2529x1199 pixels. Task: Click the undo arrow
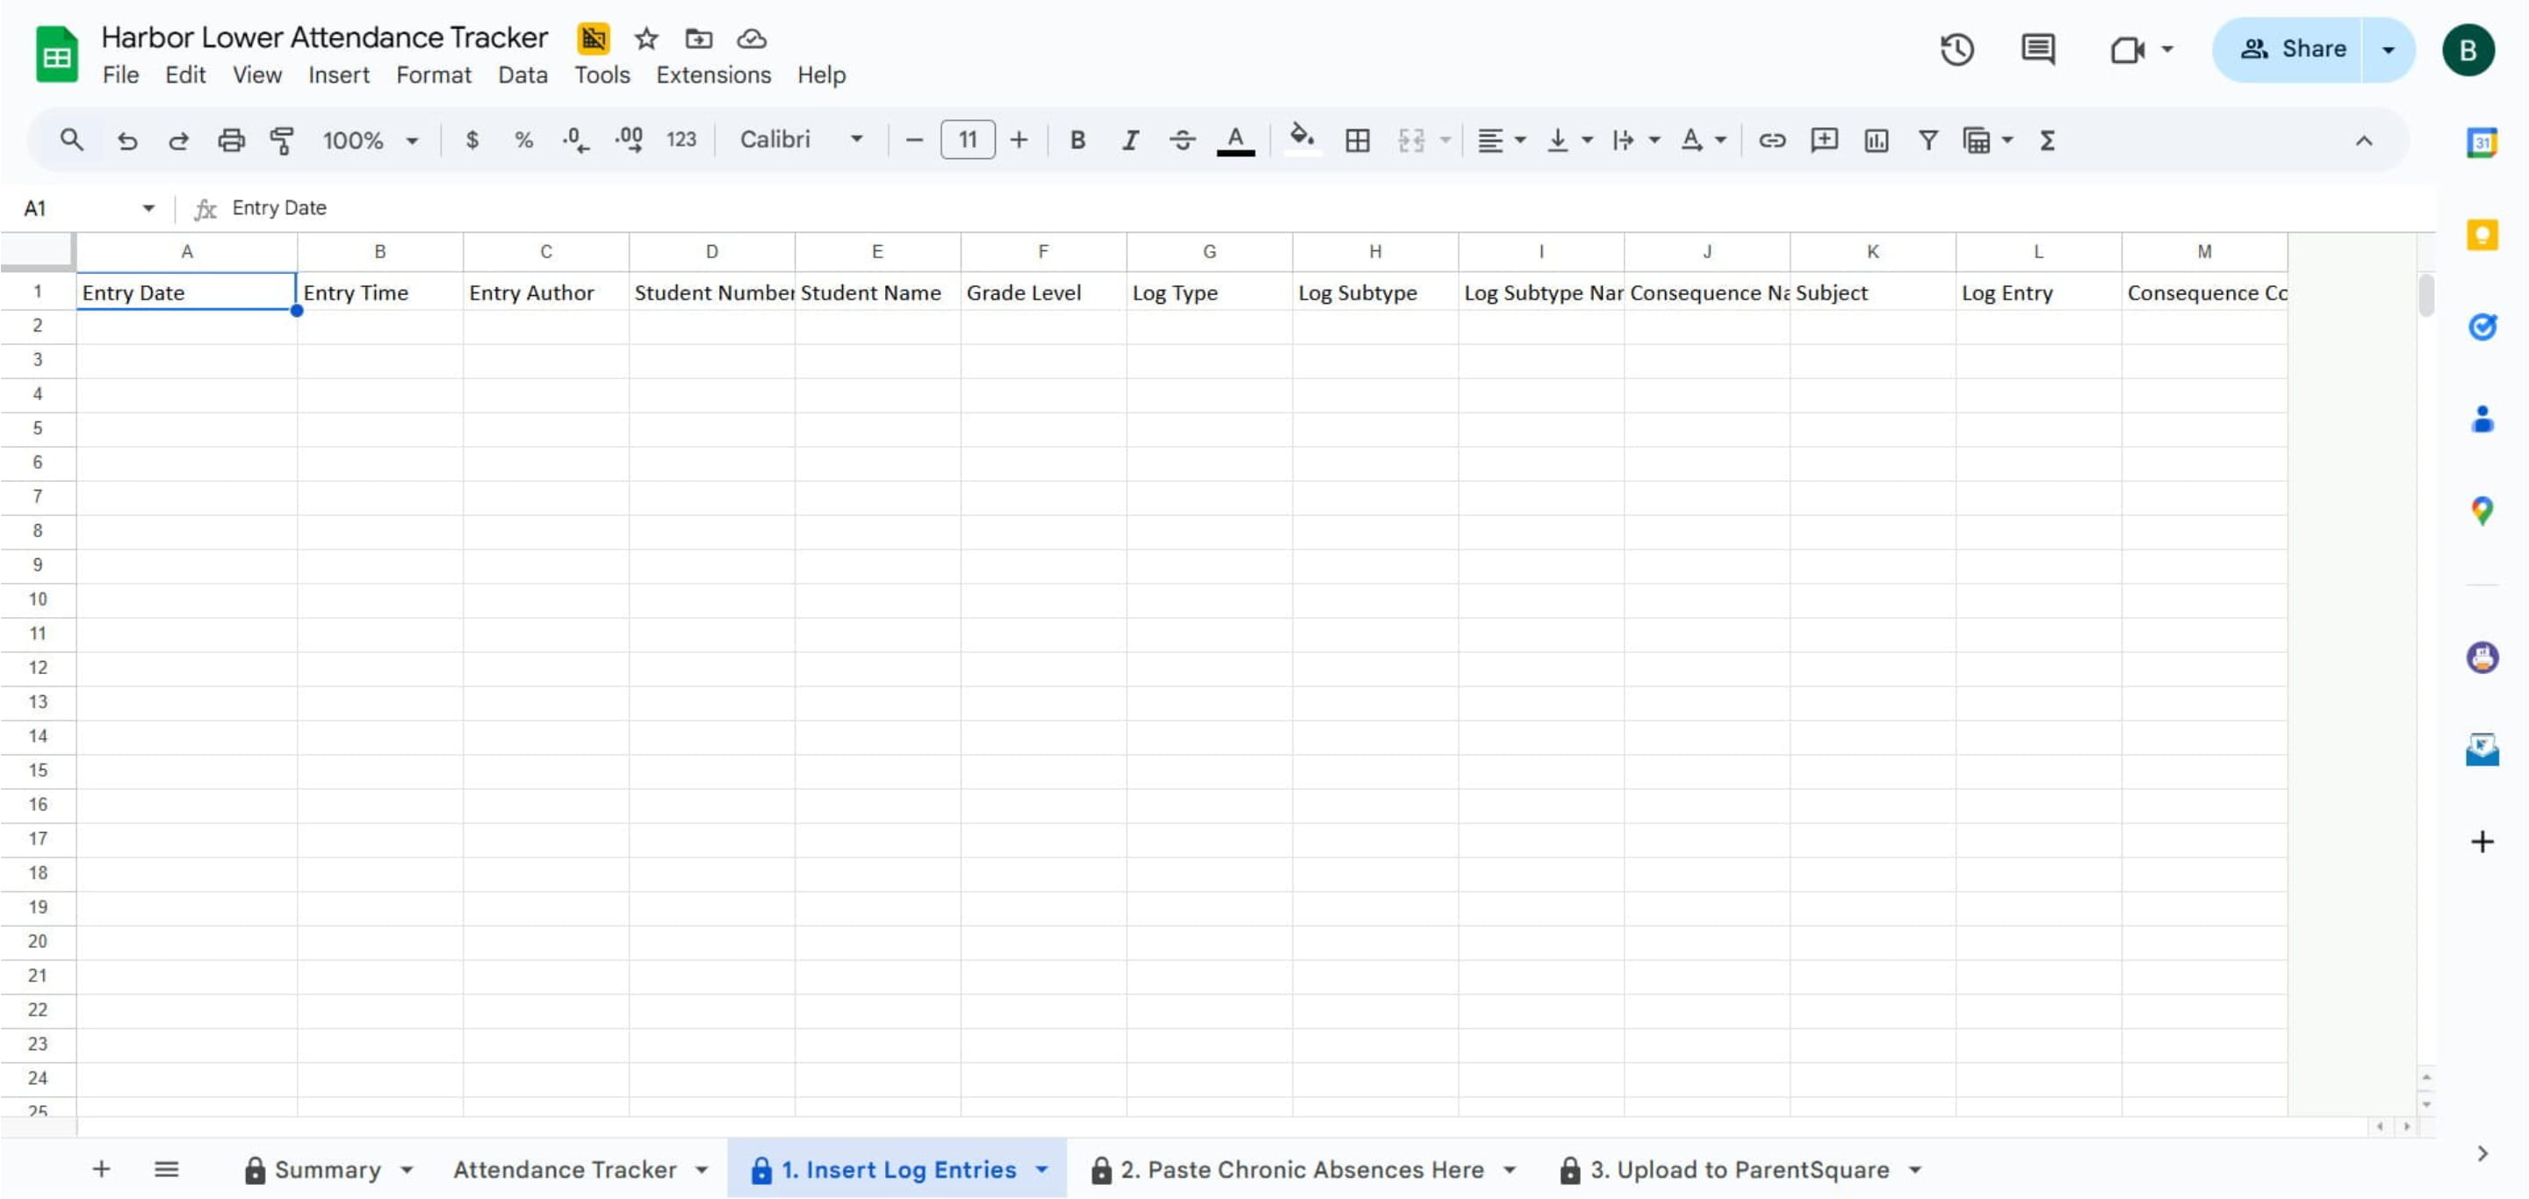coord(126,140)
